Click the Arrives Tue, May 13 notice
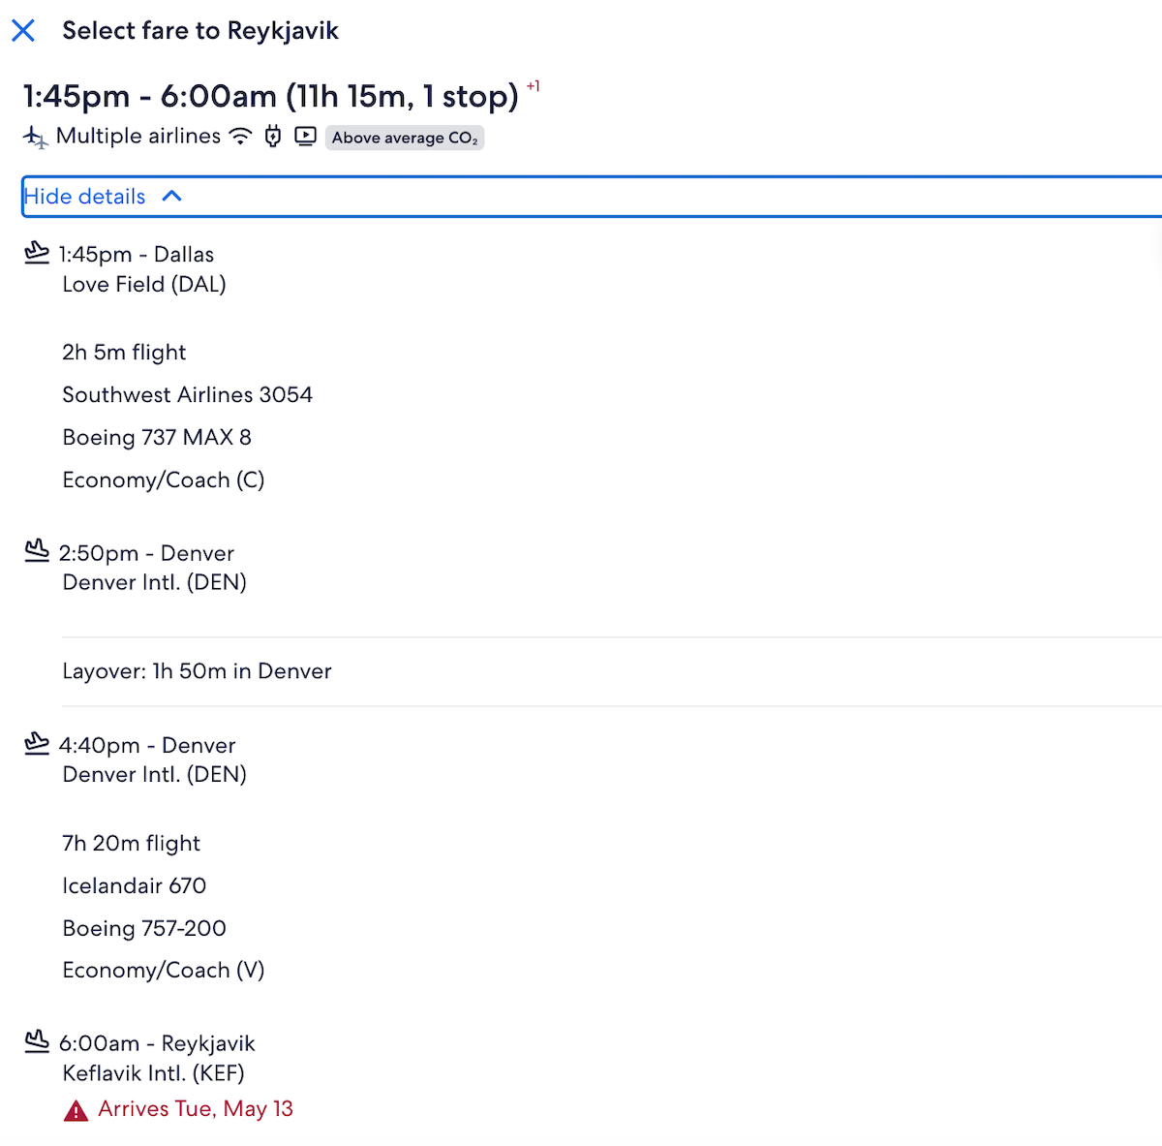The width and height of the screenshot is (1162, 1146). 196,1109
